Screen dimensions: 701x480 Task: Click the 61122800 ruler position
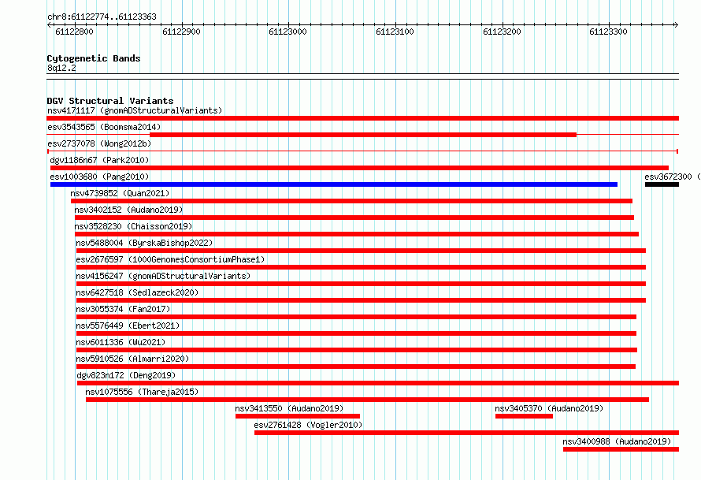pyautogui.click(x=74, y=32)
